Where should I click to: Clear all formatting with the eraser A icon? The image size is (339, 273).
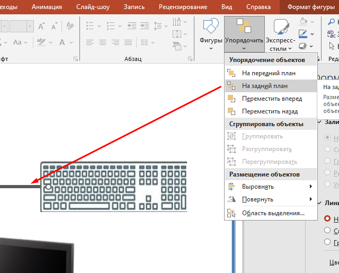(x=70, y=26)
